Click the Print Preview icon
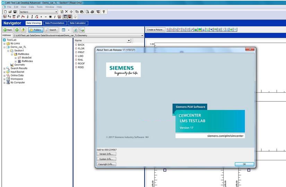286x187 pixels. (x=87, y=12)
